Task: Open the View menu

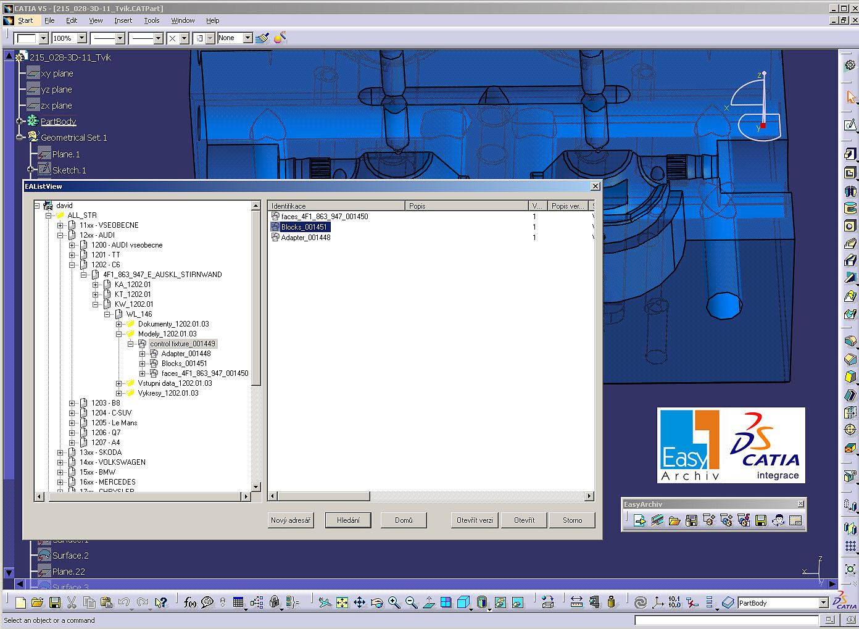Action: point(96,20)
